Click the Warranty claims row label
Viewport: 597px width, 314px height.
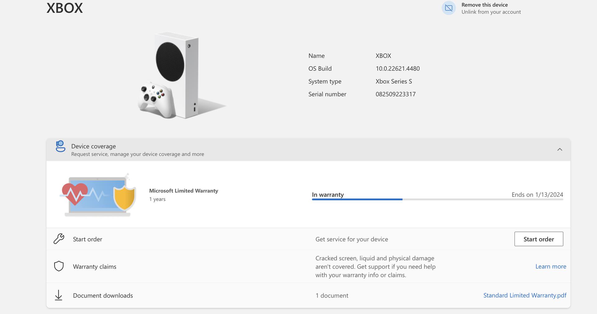[x=95, y=267]
